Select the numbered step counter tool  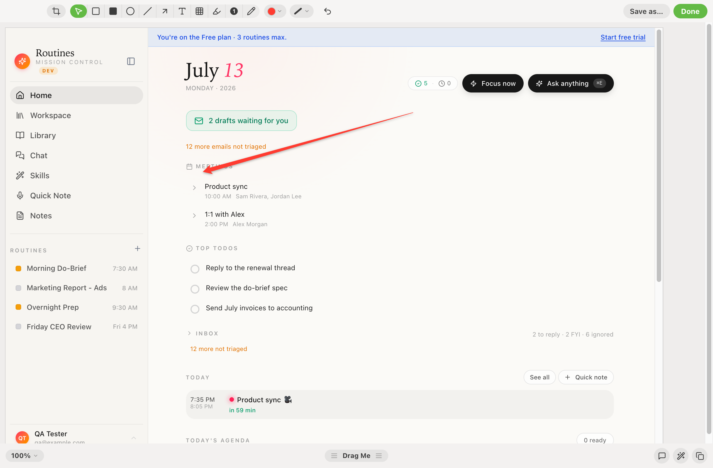[x=234, y=11]
